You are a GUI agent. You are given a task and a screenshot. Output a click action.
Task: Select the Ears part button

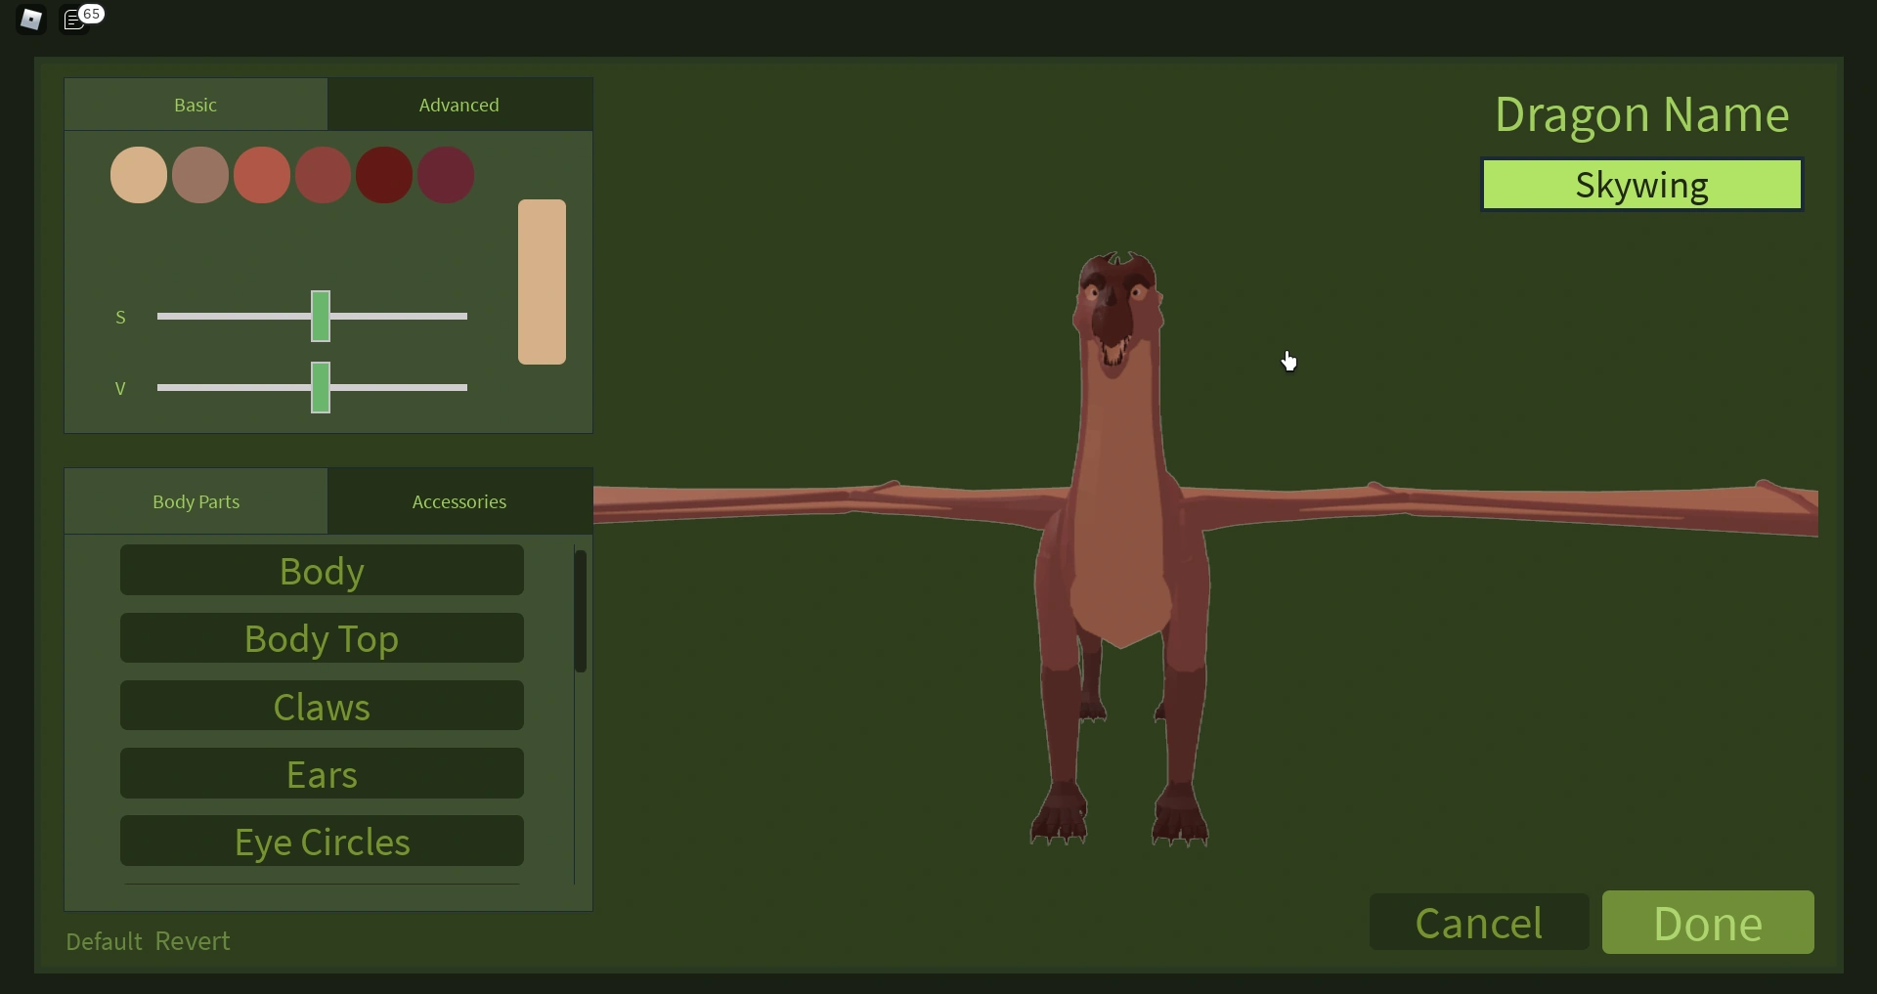(x=322, y=773)
